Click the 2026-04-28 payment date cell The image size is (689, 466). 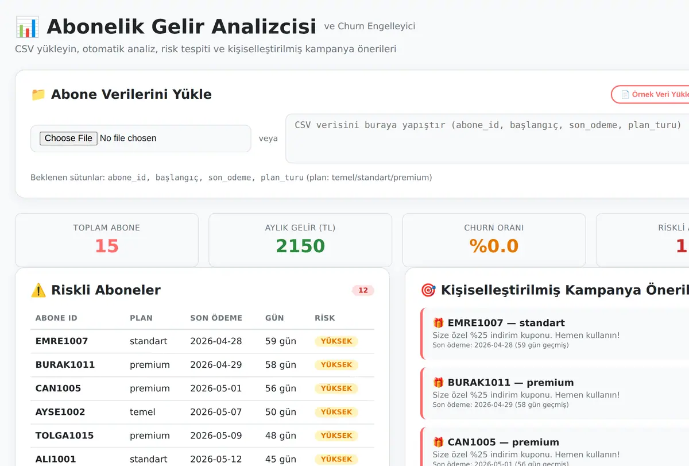click(x=216, y=341)
